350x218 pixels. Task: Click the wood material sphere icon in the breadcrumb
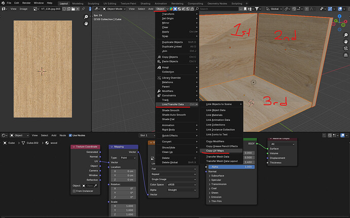pos(47,143)
